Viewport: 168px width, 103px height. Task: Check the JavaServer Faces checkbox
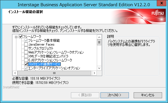[26, 44]
